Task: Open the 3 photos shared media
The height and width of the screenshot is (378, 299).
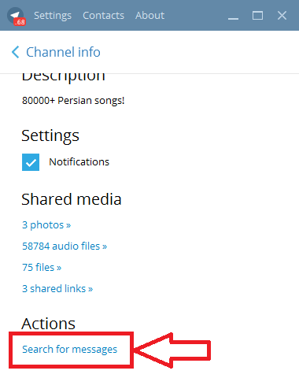Action: (x=46, y=225)
